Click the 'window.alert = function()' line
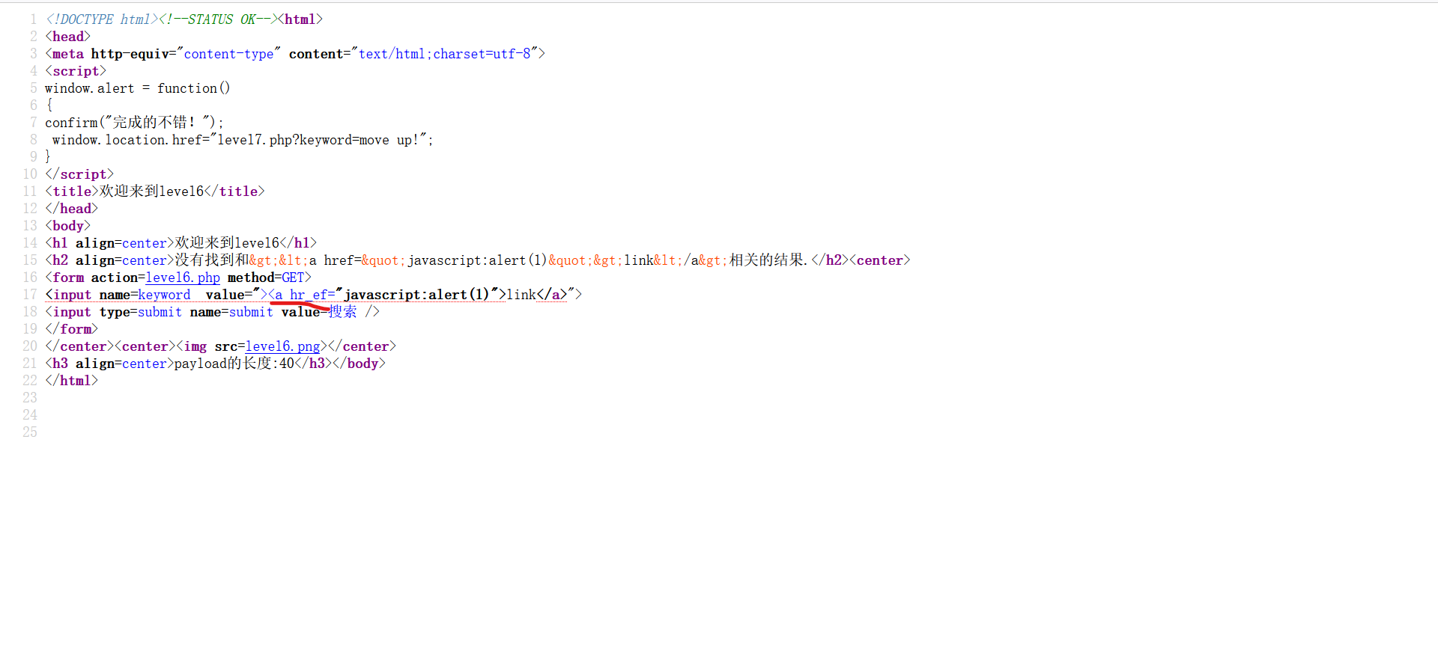Screen dimensions: 1438x659 [137, 88]
